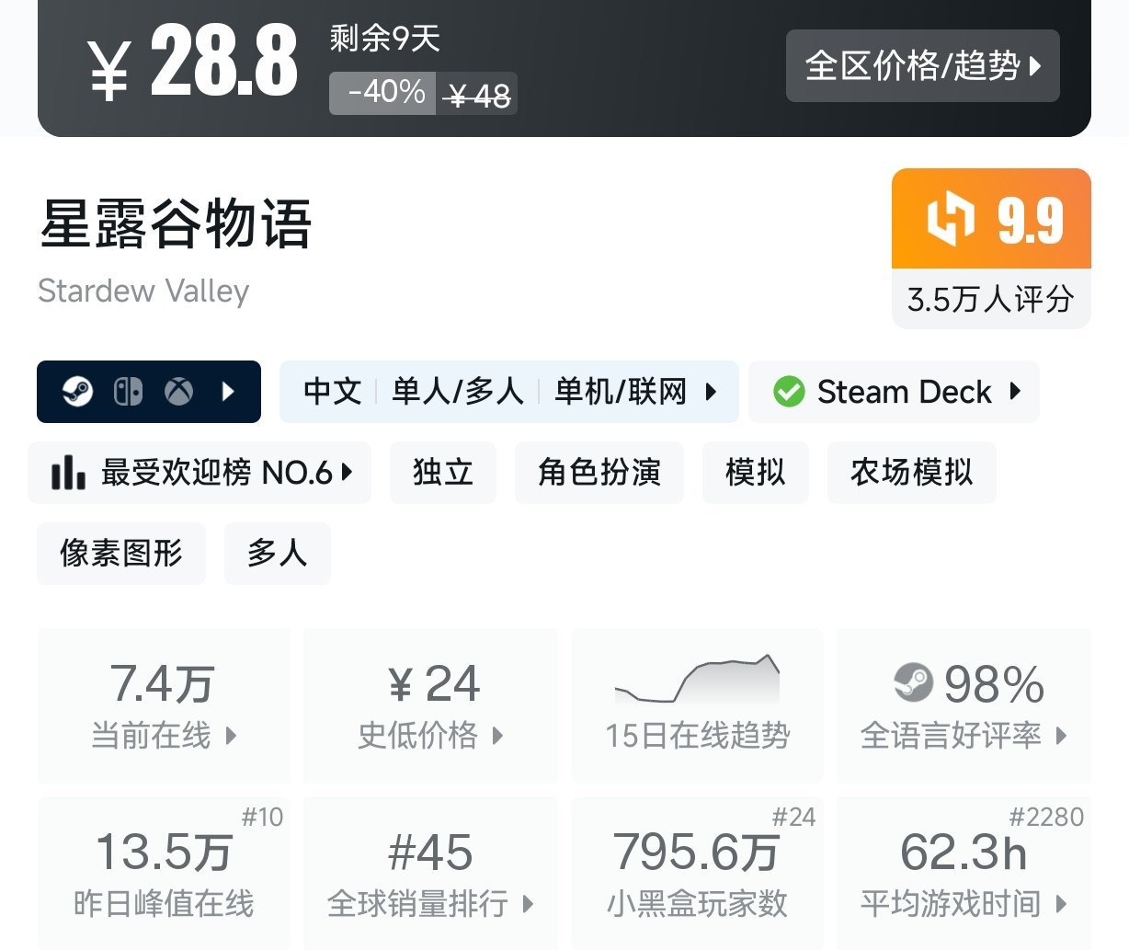Click the Heybox logo on rating badge
This screenshot has width=1129, height=950.
[x=950, y=219]
